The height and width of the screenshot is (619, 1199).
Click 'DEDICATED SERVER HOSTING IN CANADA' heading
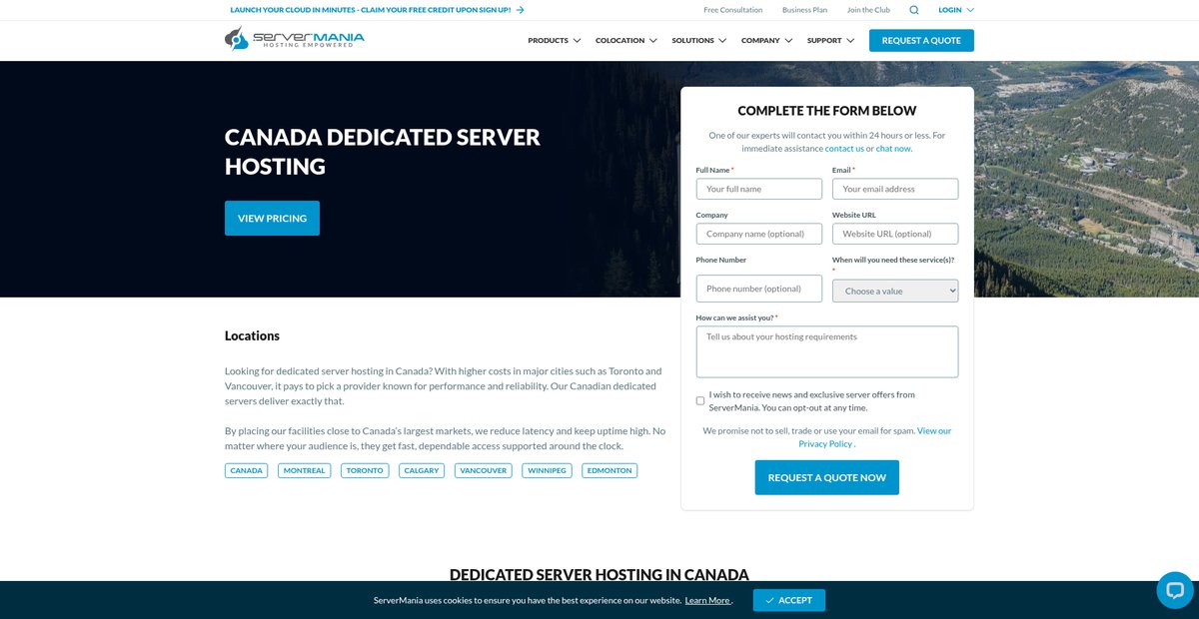point(599,574)
